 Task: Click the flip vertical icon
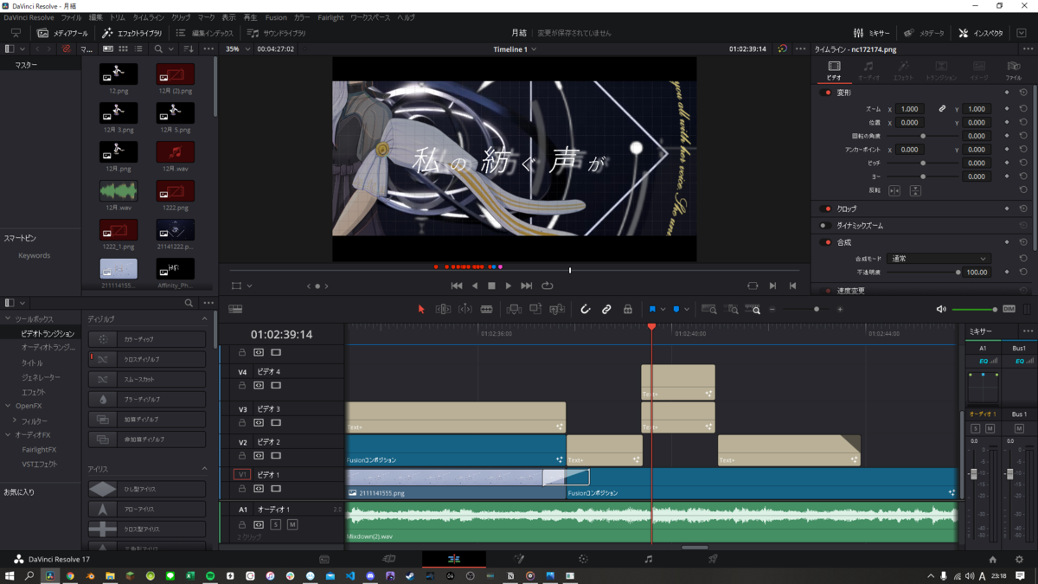coord(915,190)
